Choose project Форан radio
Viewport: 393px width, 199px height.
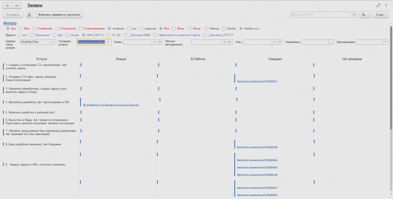click(x=68, y=35)
